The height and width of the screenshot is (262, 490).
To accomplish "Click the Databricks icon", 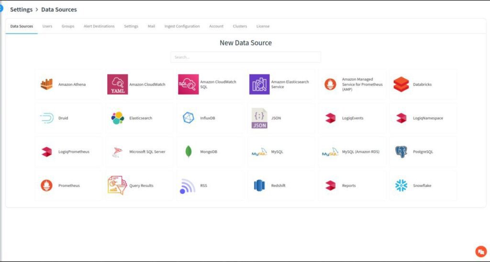I will point(401,84).
